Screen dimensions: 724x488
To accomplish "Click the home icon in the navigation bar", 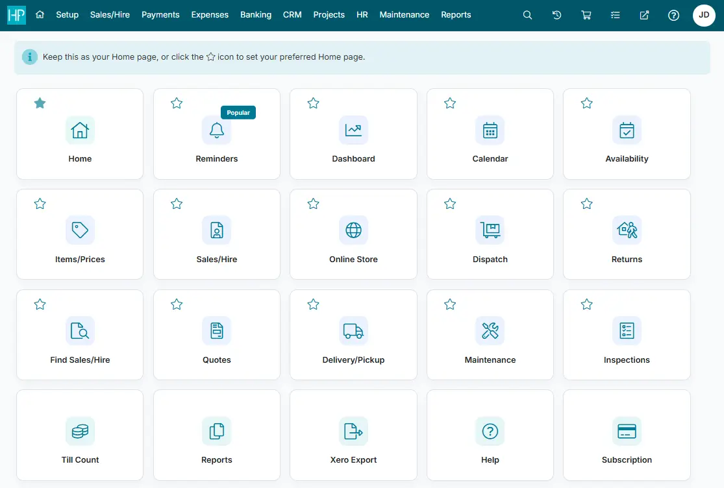I will coord(40,15).
